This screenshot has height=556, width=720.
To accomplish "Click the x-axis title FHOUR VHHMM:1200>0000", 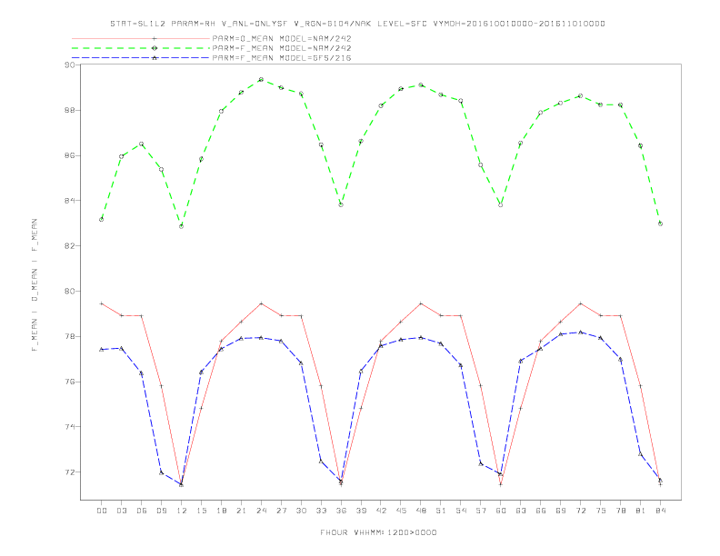I will [x=378, y=532].
